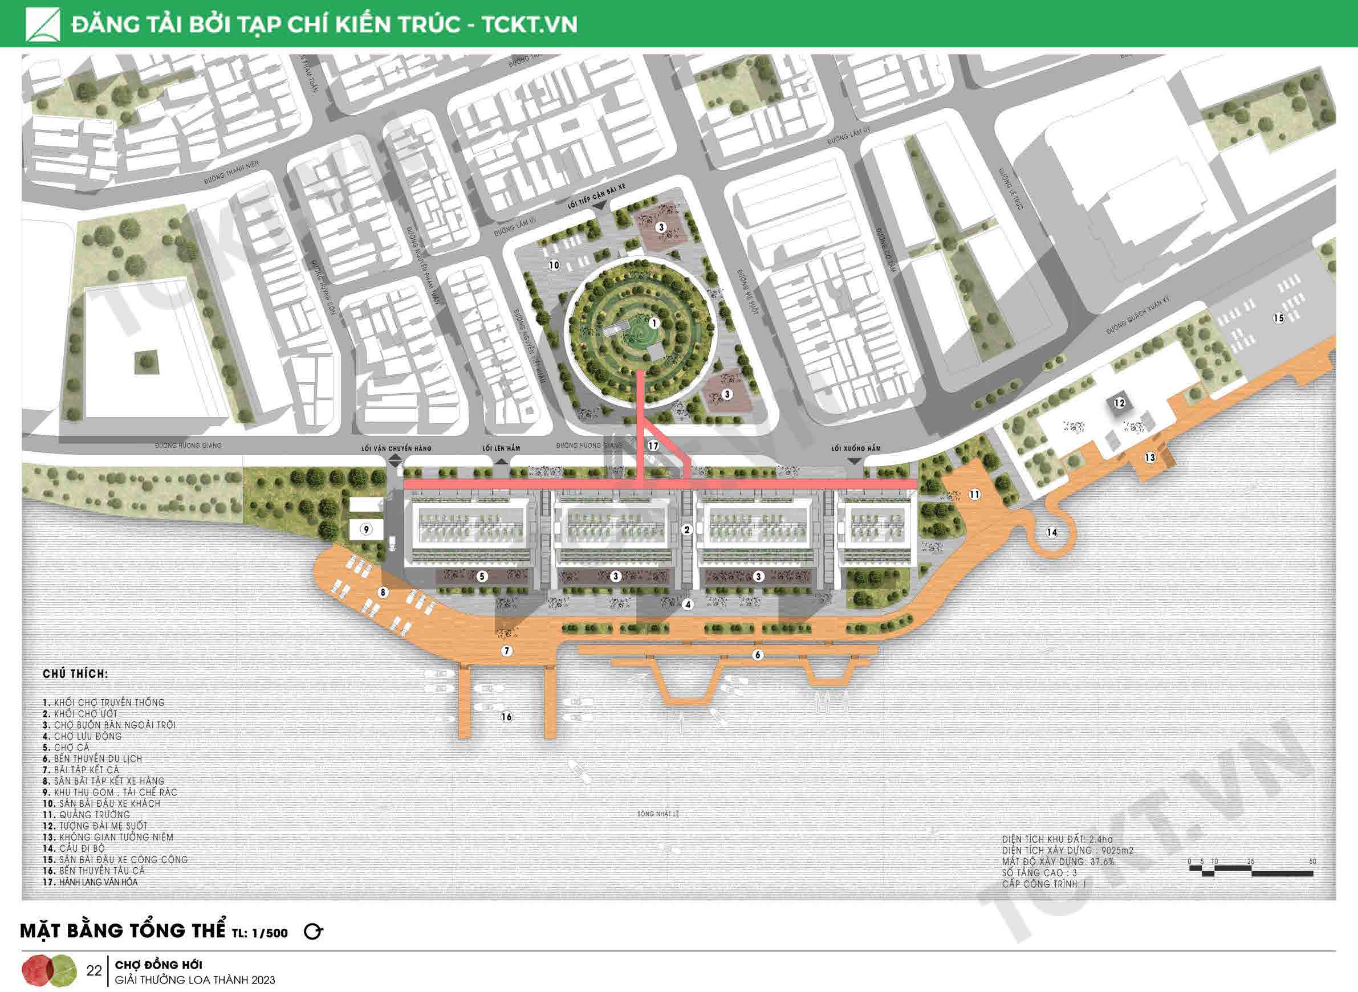This screenshot has height=992, width=1358.
Task: Click map marker number 10 in parking lot
Action: 554,265
